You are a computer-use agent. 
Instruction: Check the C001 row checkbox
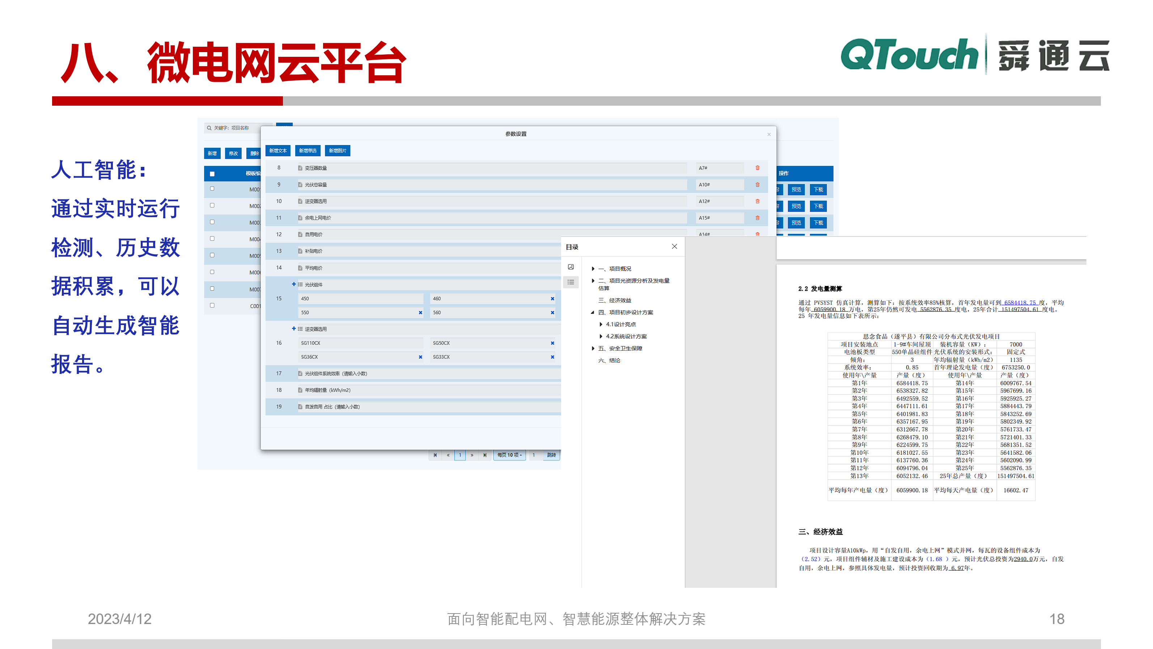[212, 305]
